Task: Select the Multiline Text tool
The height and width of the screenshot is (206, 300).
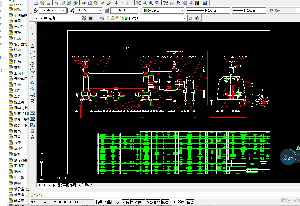Action: [x=33, y=137]
